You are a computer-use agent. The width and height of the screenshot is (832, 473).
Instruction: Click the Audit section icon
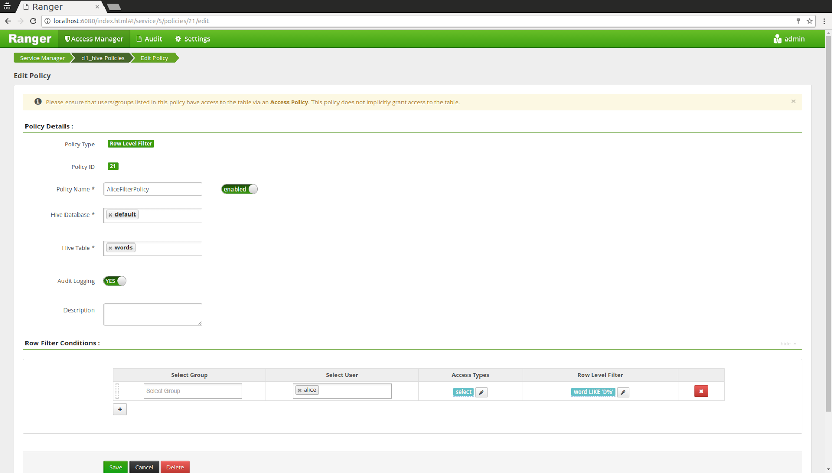point(139,38)
